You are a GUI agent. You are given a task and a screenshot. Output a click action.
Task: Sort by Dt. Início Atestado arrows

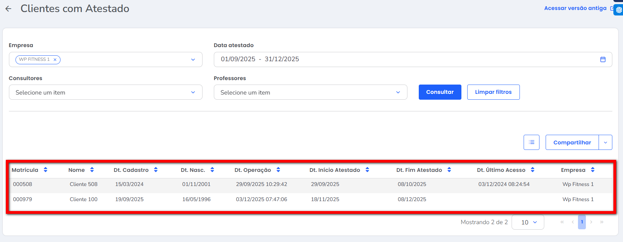[x=367, y=170]
